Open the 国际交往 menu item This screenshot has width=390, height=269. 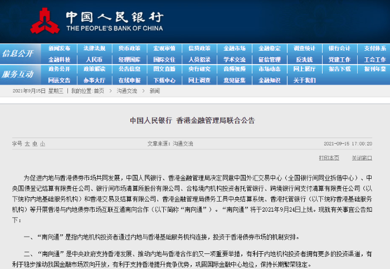[164, 60]
